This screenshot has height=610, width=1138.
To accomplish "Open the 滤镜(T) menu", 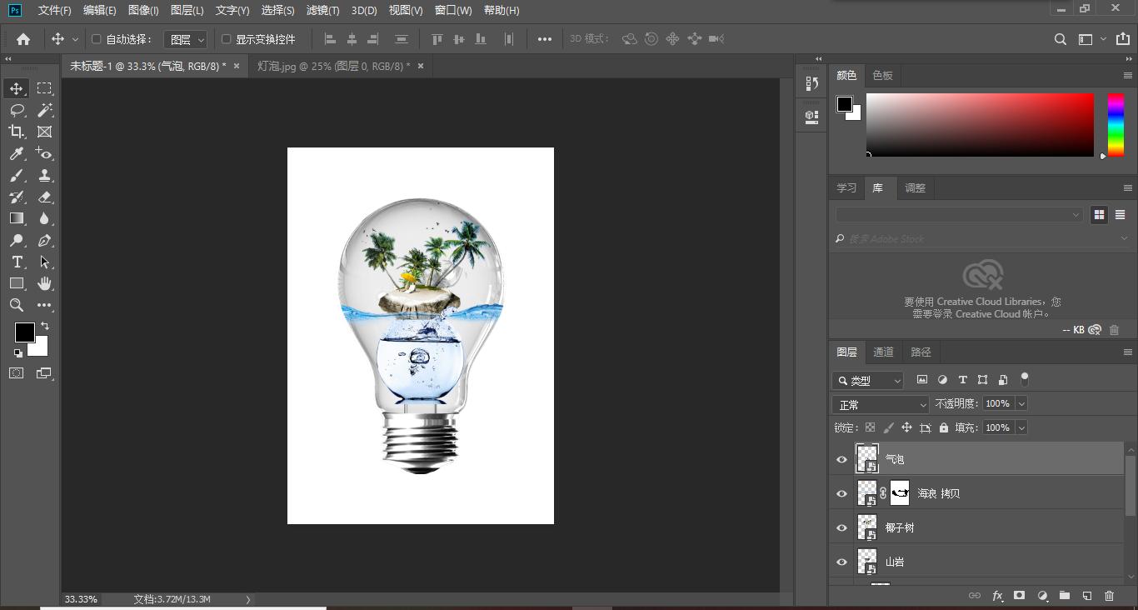I will 322,10.
